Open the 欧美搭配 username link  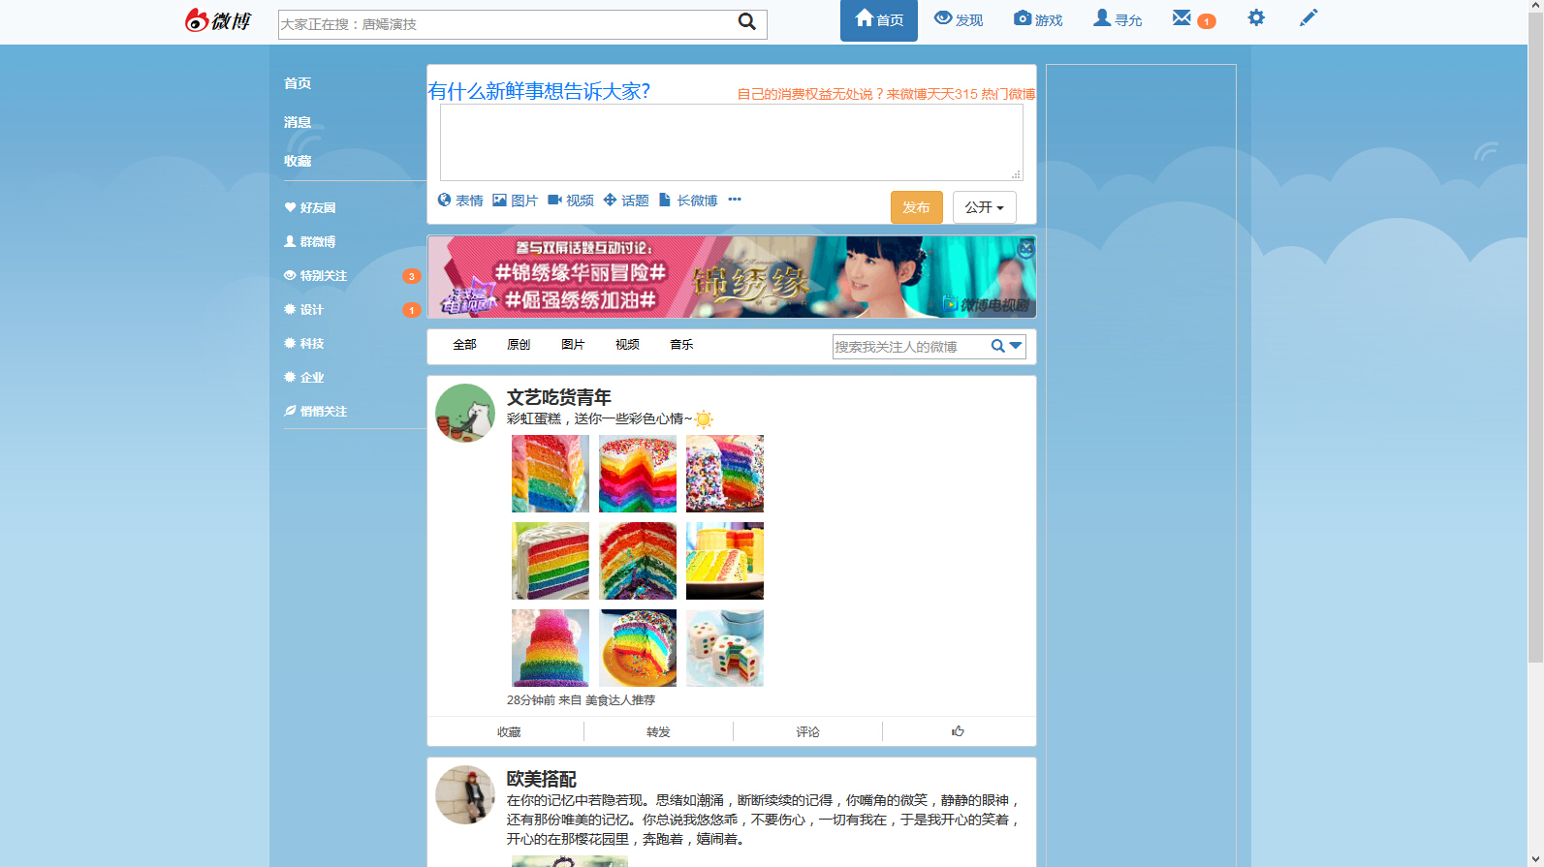(x=542, y=779)
